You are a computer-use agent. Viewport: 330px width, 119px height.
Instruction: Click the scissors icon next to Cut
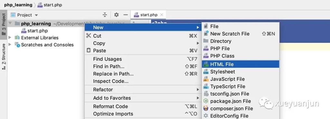coord(89,36)
